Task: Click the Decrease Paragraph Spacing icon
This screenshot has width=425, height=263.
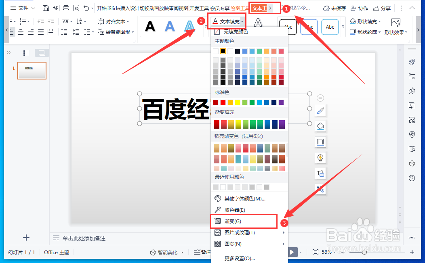Action: pyautogui.click(x=76, y=32)
